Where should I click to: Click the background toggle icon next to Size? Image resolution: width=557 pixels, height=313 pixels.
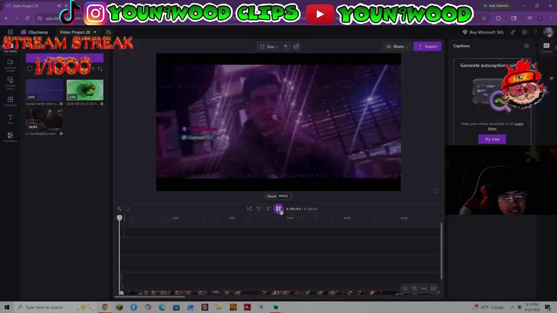pos(286,47)
